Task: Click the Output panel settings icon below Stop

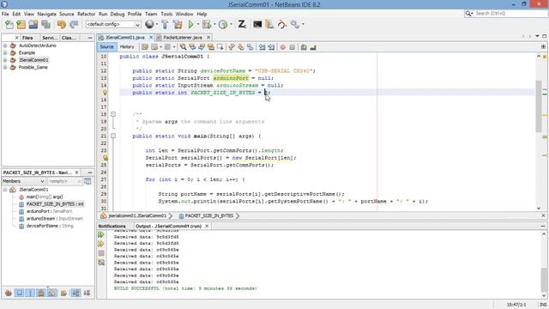Action: (101, 262)
